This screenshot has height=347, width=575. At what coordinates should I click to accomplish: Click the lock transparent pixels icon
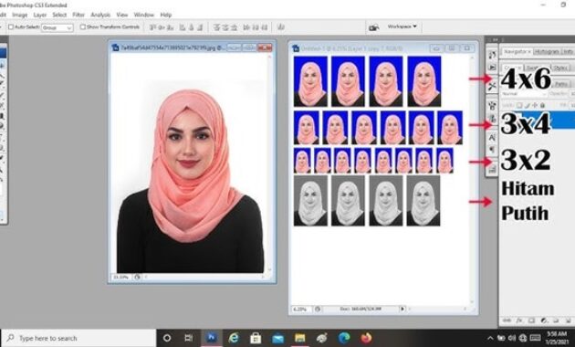click(x=519, y=105)
